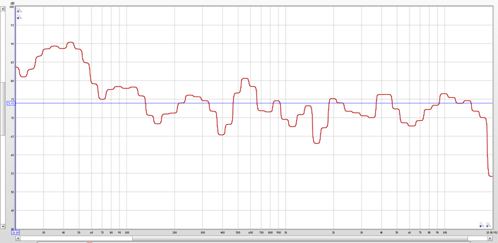Click the red trace peak near 550 Hz

[x=245, y=79]
